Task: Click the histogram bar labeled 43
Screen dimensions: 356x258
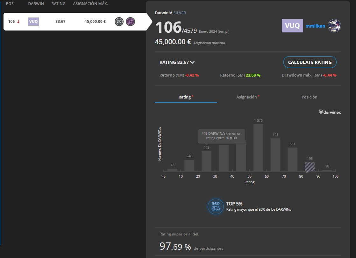Action: (x=172, y=170)
